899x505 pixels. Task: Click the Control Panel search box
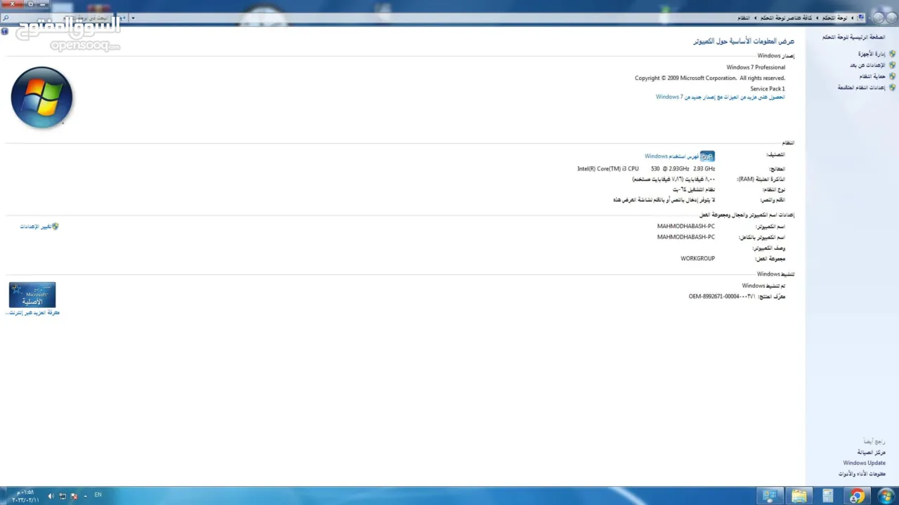(70, 18)
